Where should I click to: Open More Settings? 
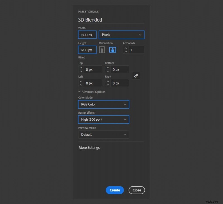[x=89, y=148]
